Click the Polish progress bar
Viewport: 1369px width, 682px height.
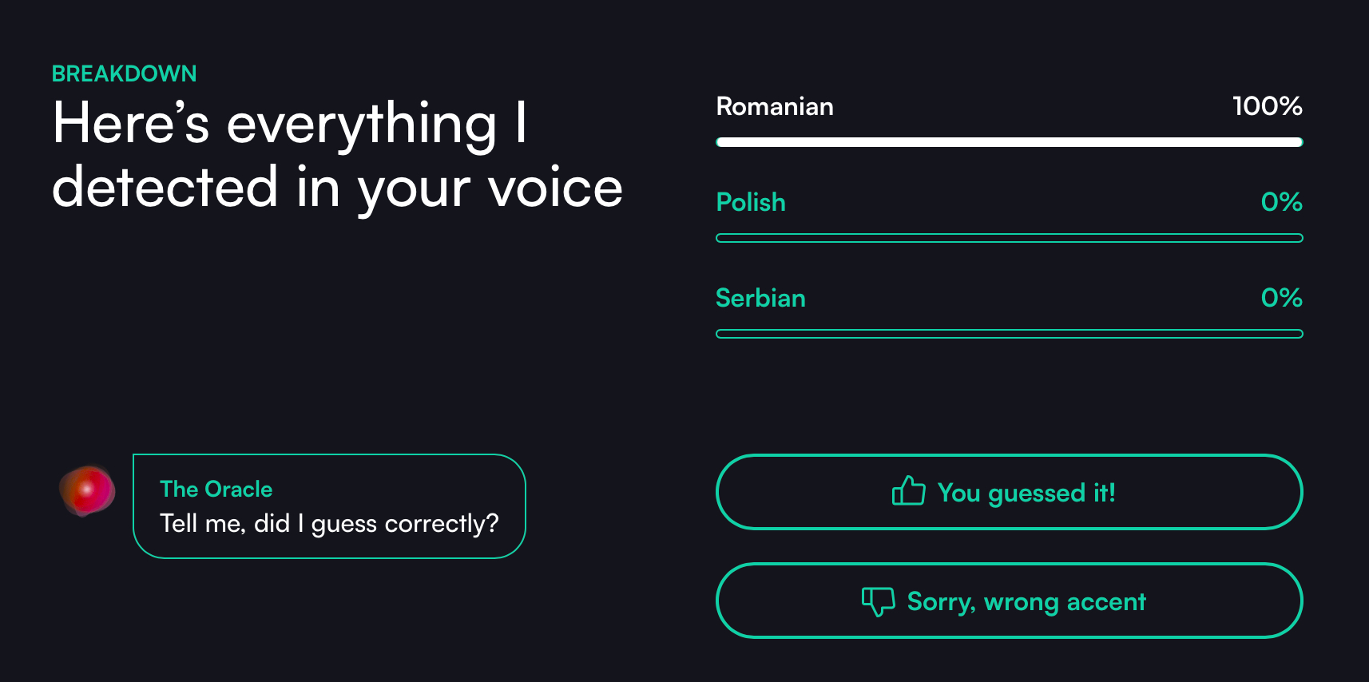coord(1009,238)
